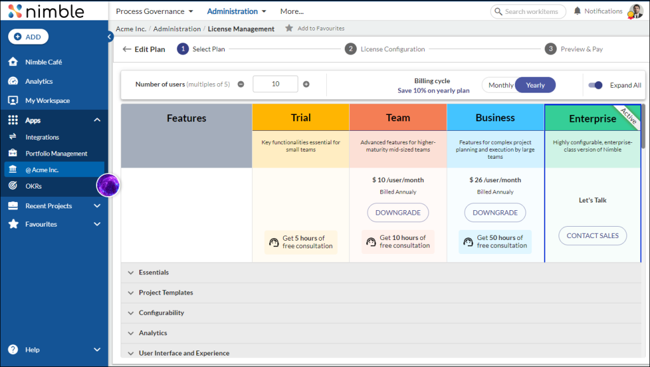Open Nimble Café from the sidebar

pyautogui.click(x=39, y=62)
